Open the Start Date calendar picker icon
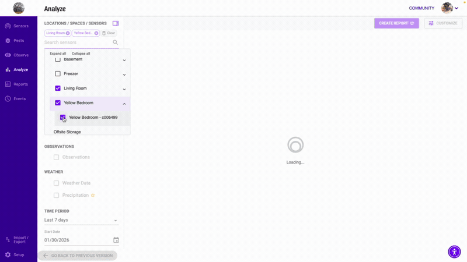 (116, 240)
